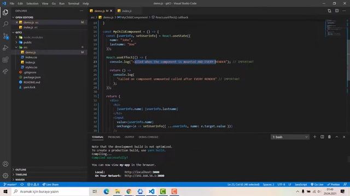
Task: Change language mode JavaScript in status bar
Action: [x=301, y=185]
